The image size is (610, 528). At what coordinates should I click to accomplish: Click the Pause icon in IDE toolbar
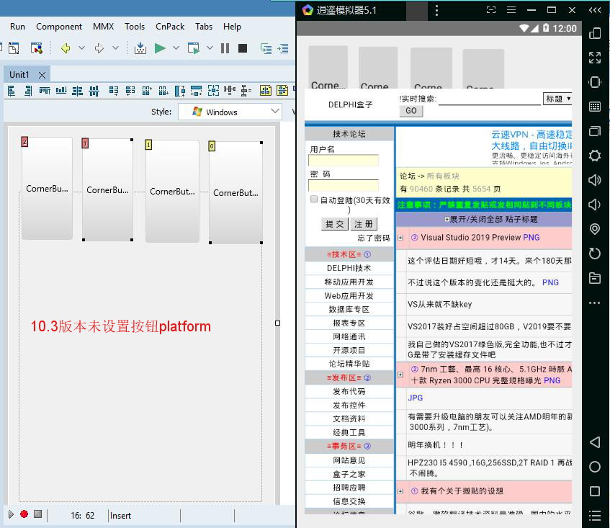coord(225,48)
